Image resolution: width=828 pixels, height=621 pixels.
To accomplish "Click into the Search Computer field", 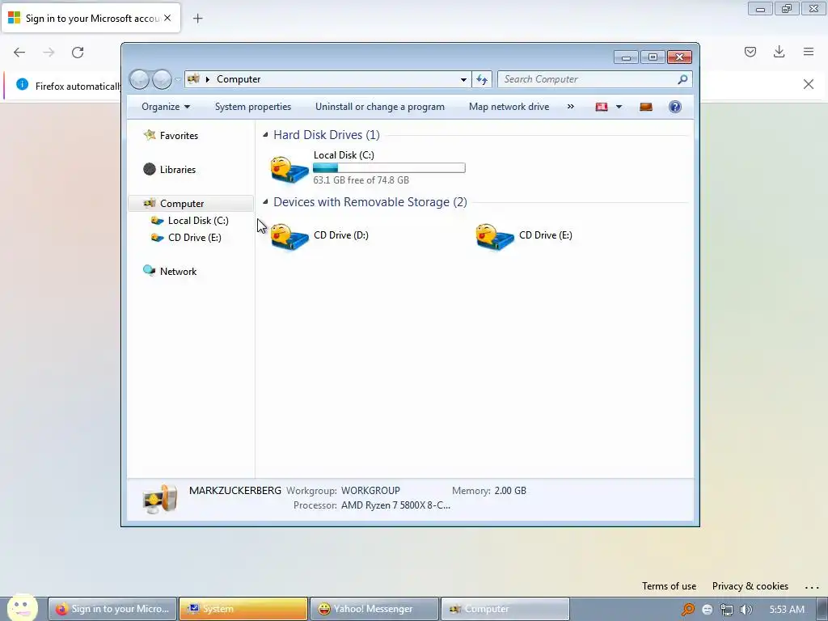I will point(594,79).
